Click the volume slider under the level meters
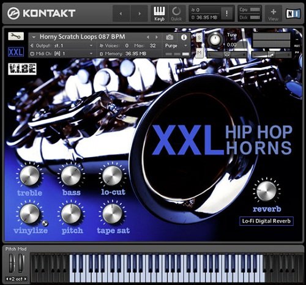The image size is (306, 285). point(272,54)
